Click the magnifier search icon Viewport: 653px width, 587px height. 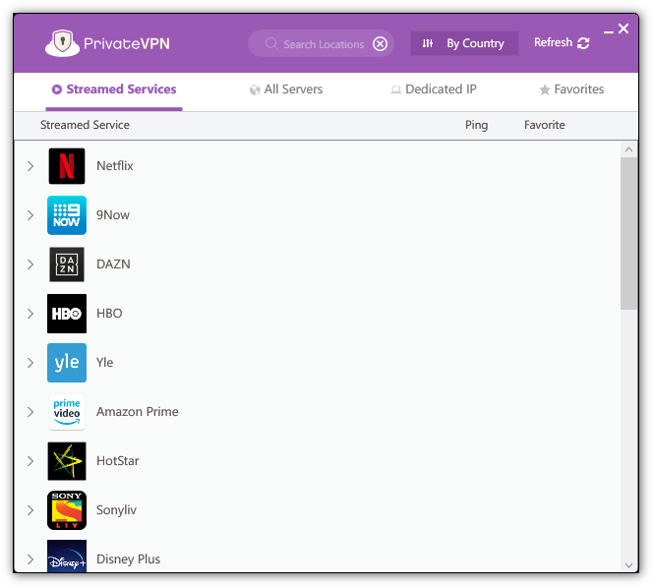click(271, 43)
